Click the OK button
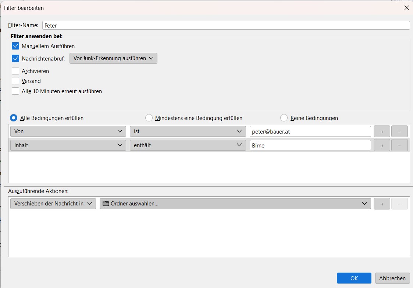The image size is (413, 288). tap(354, 278)
